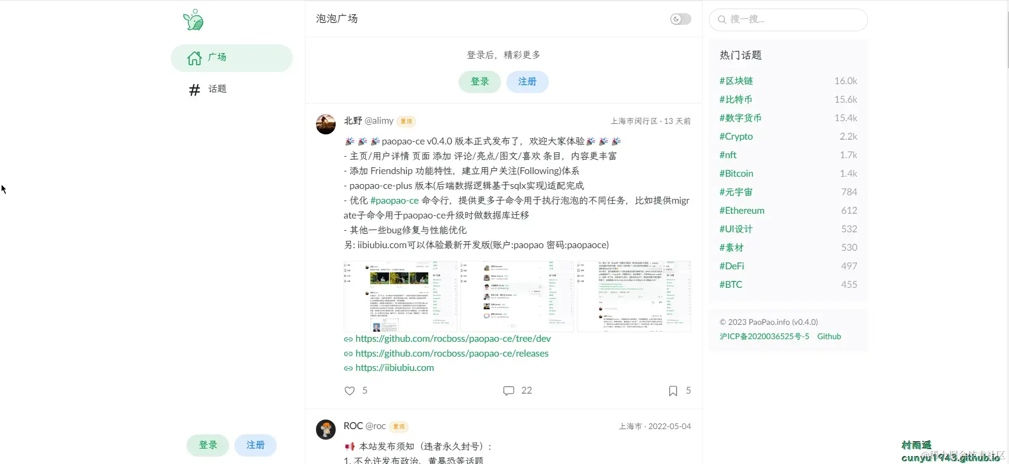Open the 话题 topics menu item
This screenshot has width=1009, height=464.
pos(232,89)
